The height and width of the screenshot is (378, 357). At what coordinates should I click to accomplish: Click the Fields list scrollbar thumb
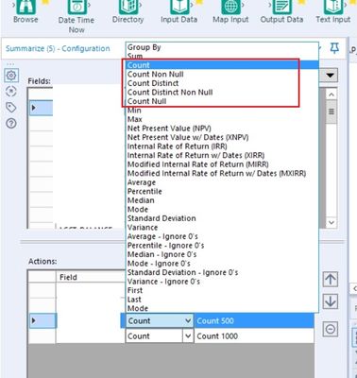tap(331, 112)
